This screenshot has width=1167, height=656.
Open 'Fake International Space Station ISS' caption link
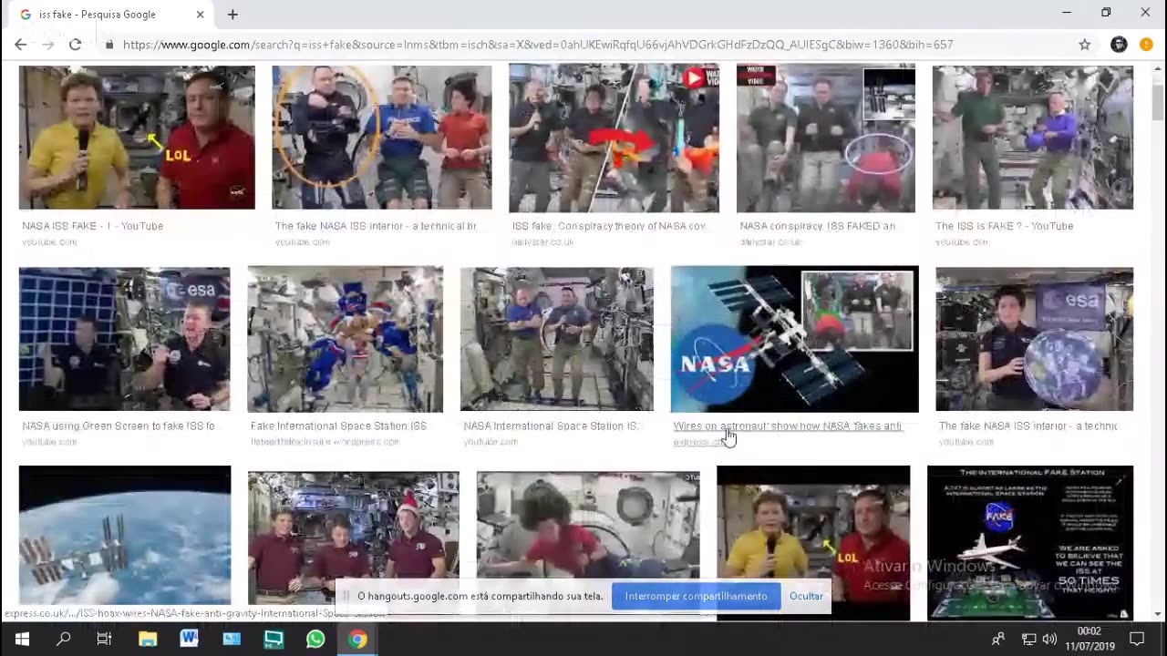pos(338,425)
